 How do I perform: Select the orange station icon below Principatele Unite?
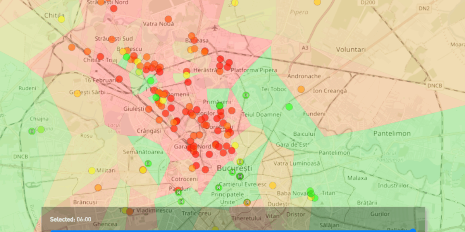pyautogui.click(x=247, y=202)
